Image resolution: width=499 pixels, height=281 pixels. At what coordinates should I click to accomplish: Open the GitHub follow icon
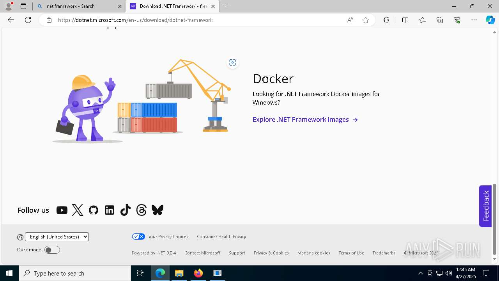(94, 210)
